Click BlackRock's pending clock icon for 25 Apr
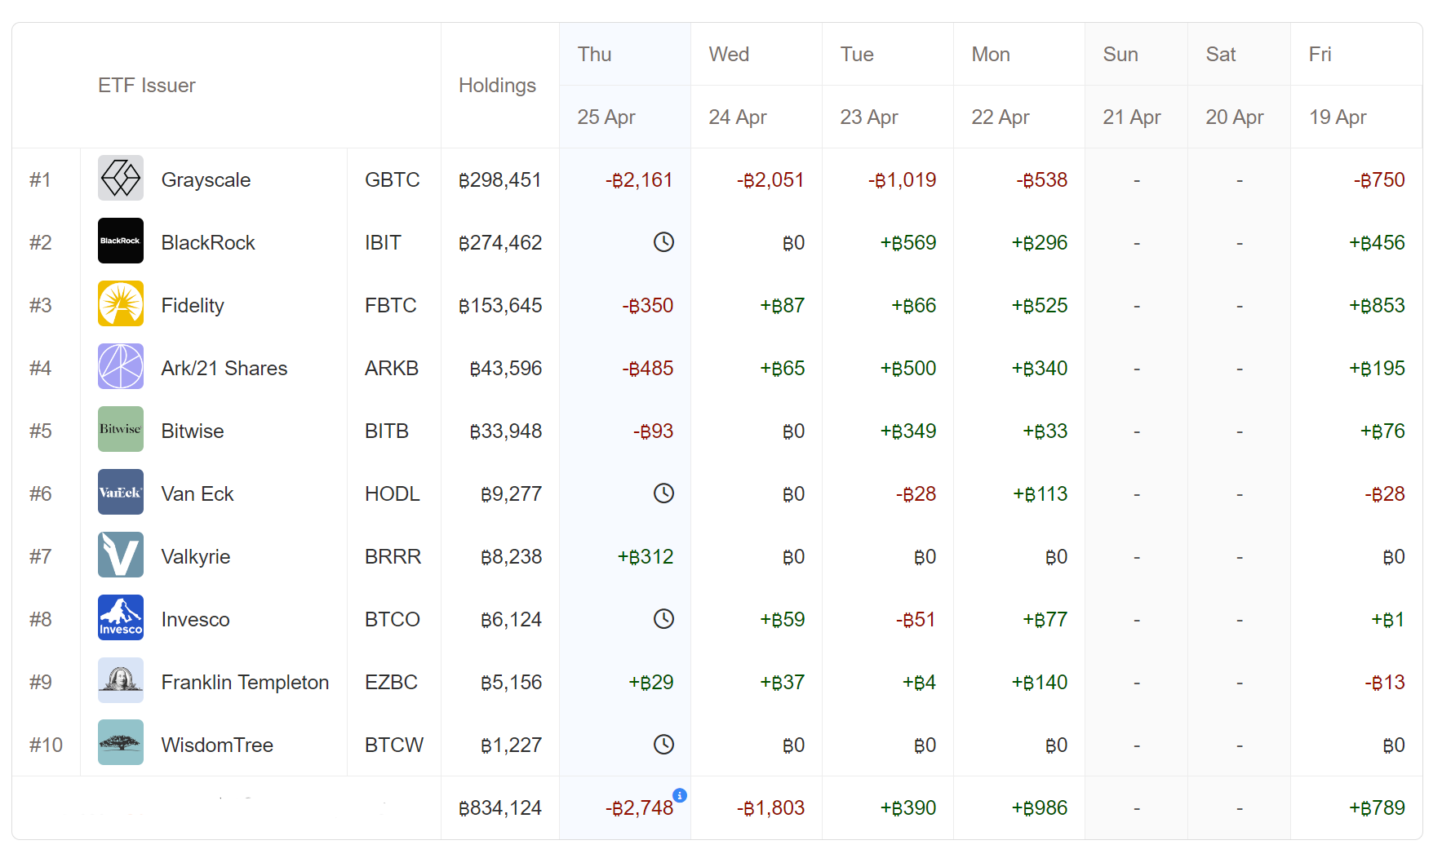The height and width of the screenshot is (867, 1451). coord(663,242)
